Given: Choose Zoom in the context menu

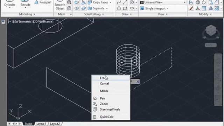Looking at the screenshot, I should 111,104.
